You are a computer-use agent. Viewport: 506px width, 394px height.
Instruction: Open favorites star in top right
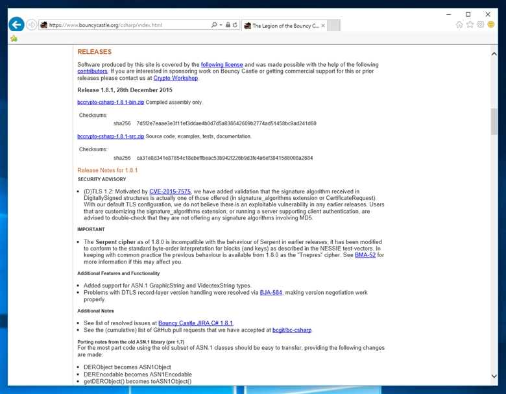coord(470,25)
